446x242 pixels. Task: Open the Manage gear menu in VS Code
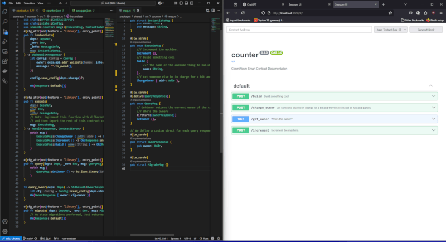[x=5, y=231]
